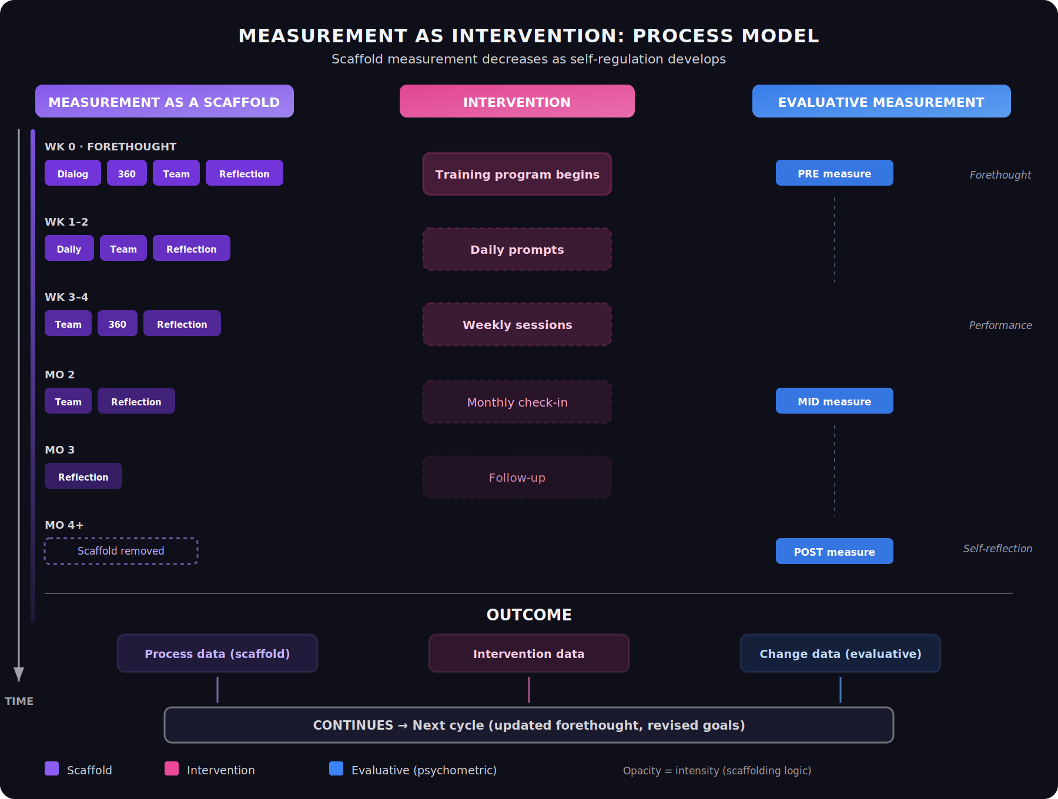
Task: Open the Follow-up box
Action: tap(517, 477)
